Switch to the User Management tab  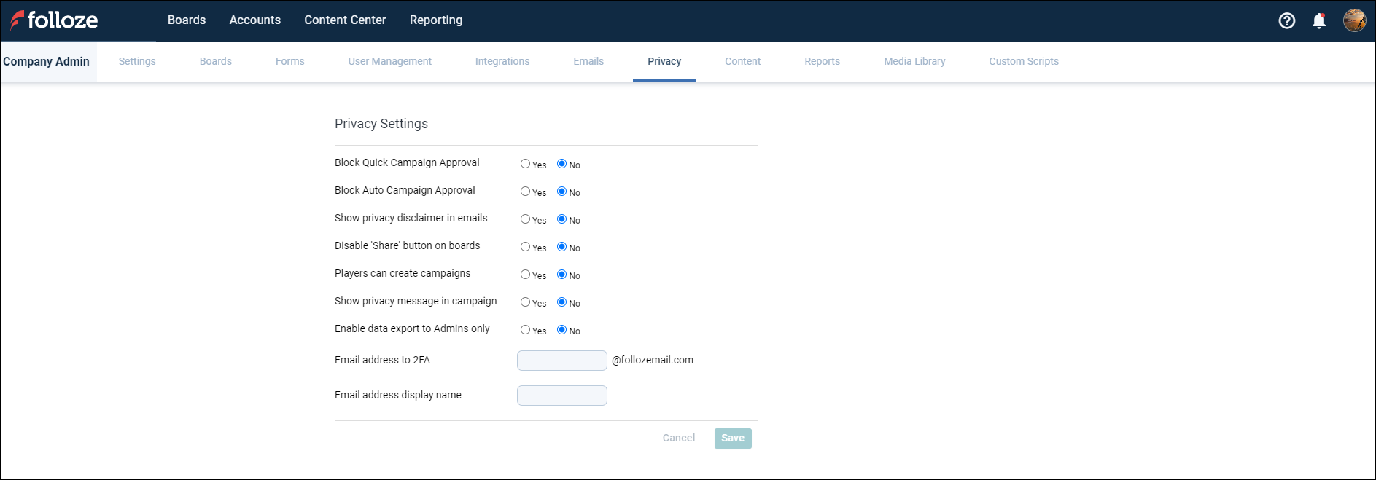click(389, 62)
